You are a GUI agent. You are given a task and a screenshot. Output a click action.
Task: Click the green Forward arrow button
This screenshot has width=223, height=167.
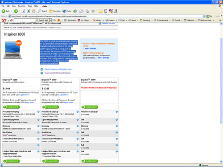point(16,11)
